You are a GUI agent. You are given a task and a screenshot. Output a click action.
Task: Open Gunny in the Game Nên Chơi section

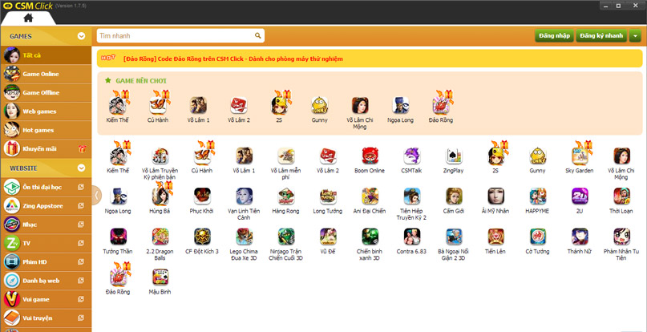pyautogui.click(x=319, y=106)
